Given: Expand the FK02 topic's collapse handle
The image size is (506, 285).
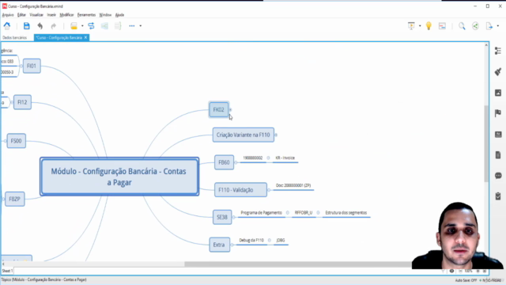Looking at the screenshot, I should 230,110.
